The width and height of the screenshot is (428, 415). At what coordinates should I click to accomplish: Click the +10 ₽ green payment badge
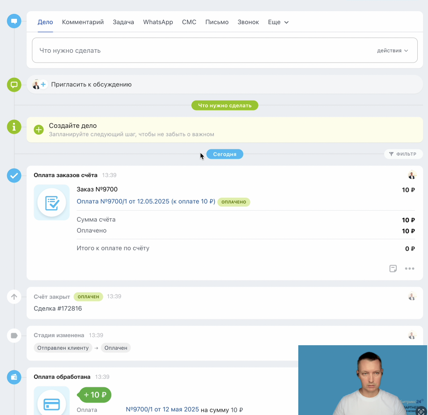95,395
